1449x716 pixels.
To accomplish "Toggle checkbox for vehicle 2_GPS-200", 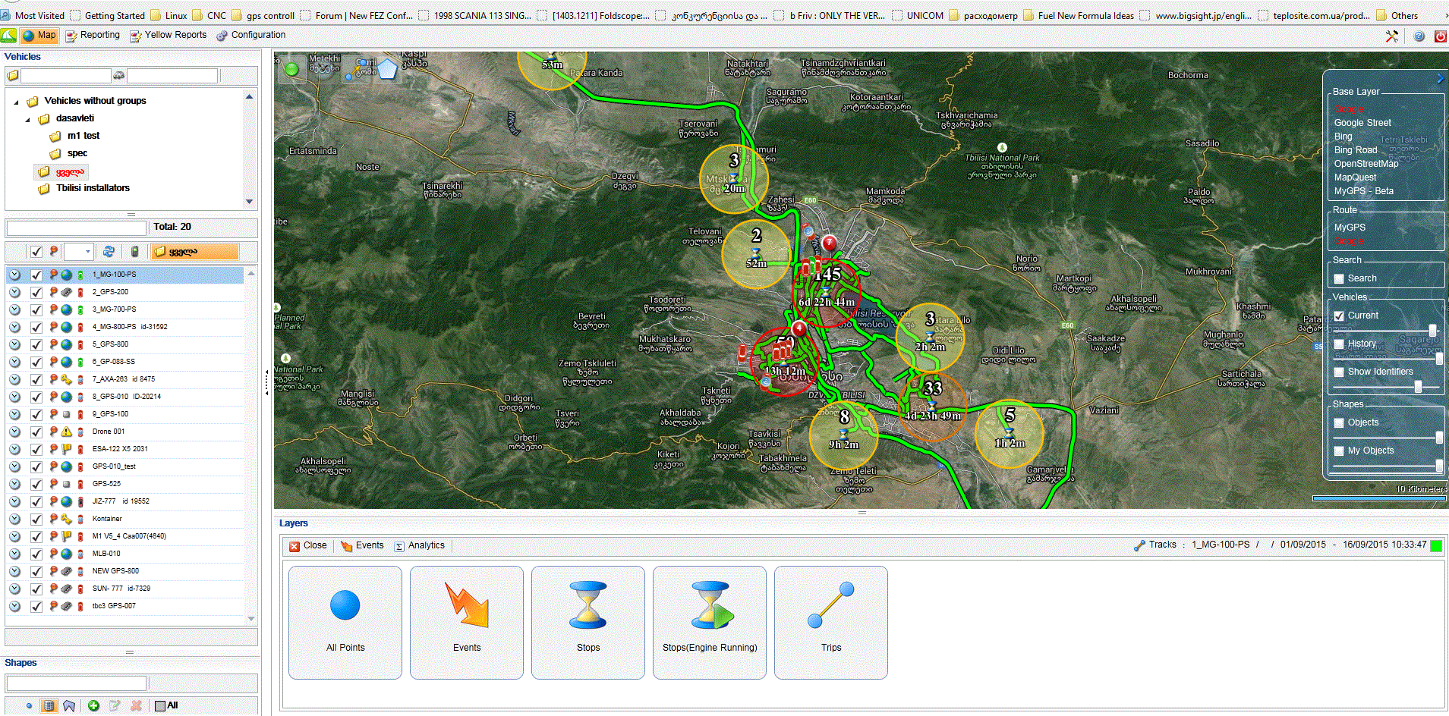I will point(36,292).
